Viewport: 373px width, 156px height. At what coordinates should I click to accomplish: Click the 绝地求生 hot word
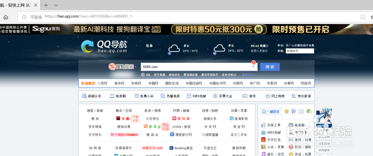pyautogui.click(x=174, y=75)
